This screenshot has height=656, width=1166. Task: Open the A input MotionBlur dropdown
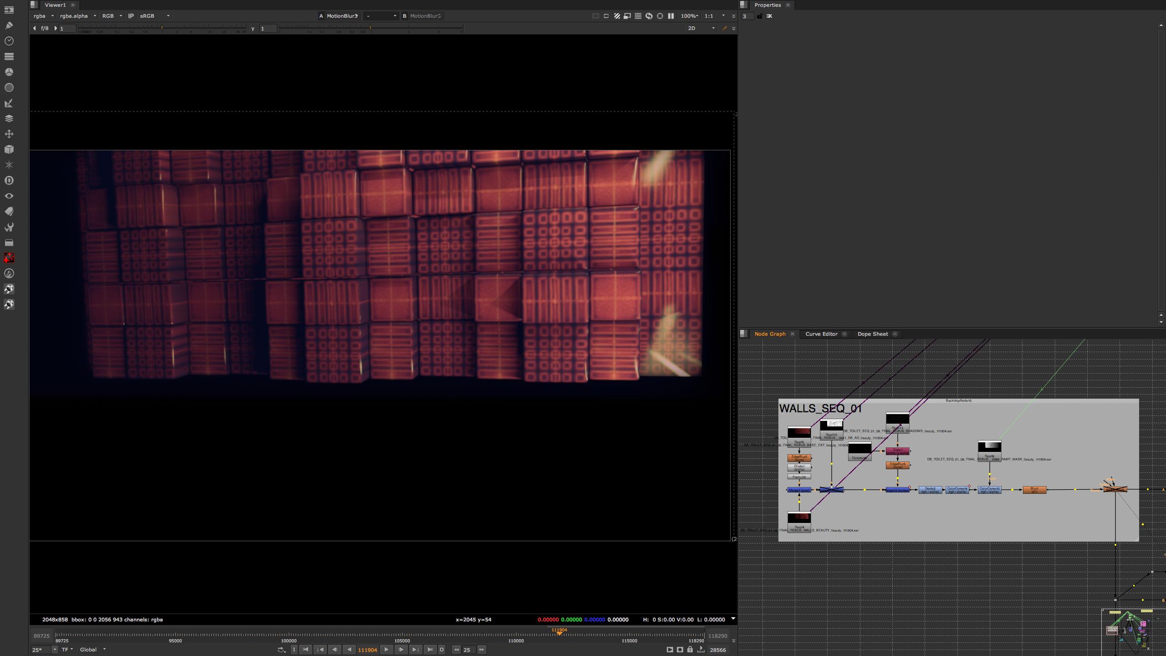click(x=342, y=16)
